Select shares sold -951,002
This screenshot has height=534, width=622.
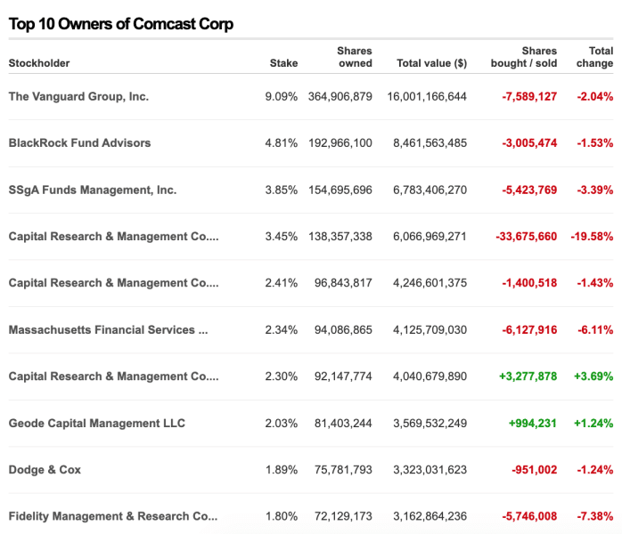535,469
